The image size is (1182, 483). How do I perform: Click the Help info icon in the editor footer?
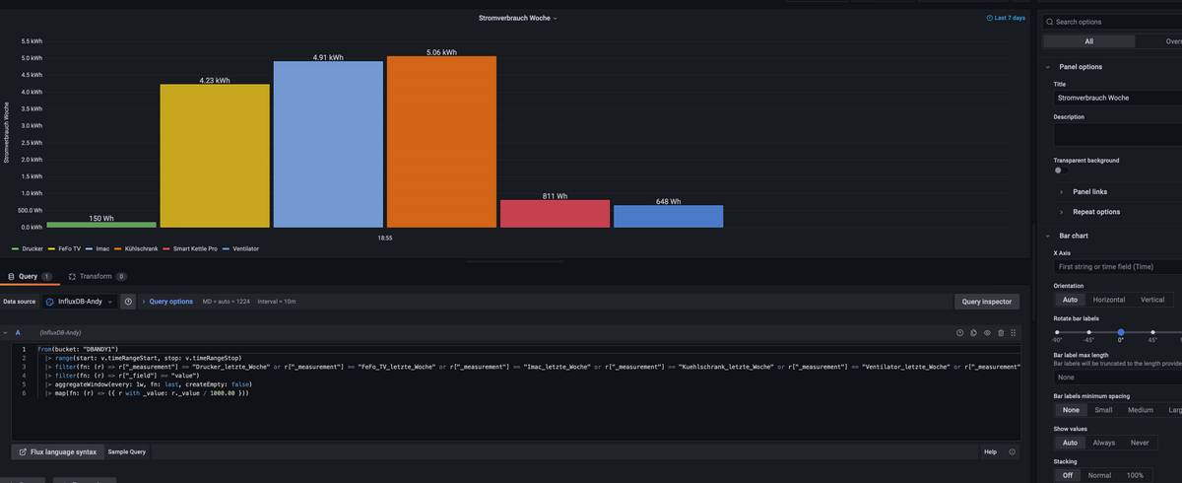1014,451
